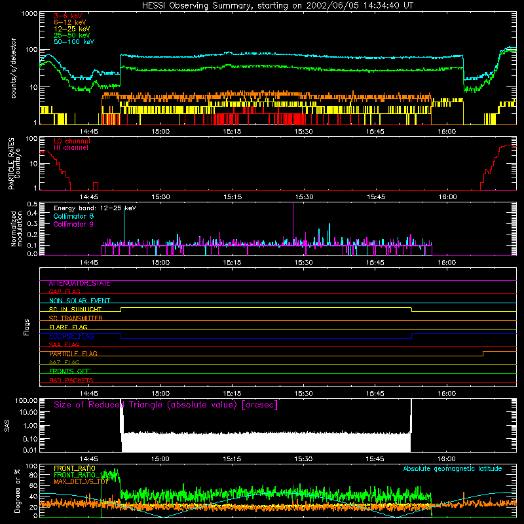Click the NON_SOLAR_EVENT flag label
524x524 pixels.
click(79, 301)
